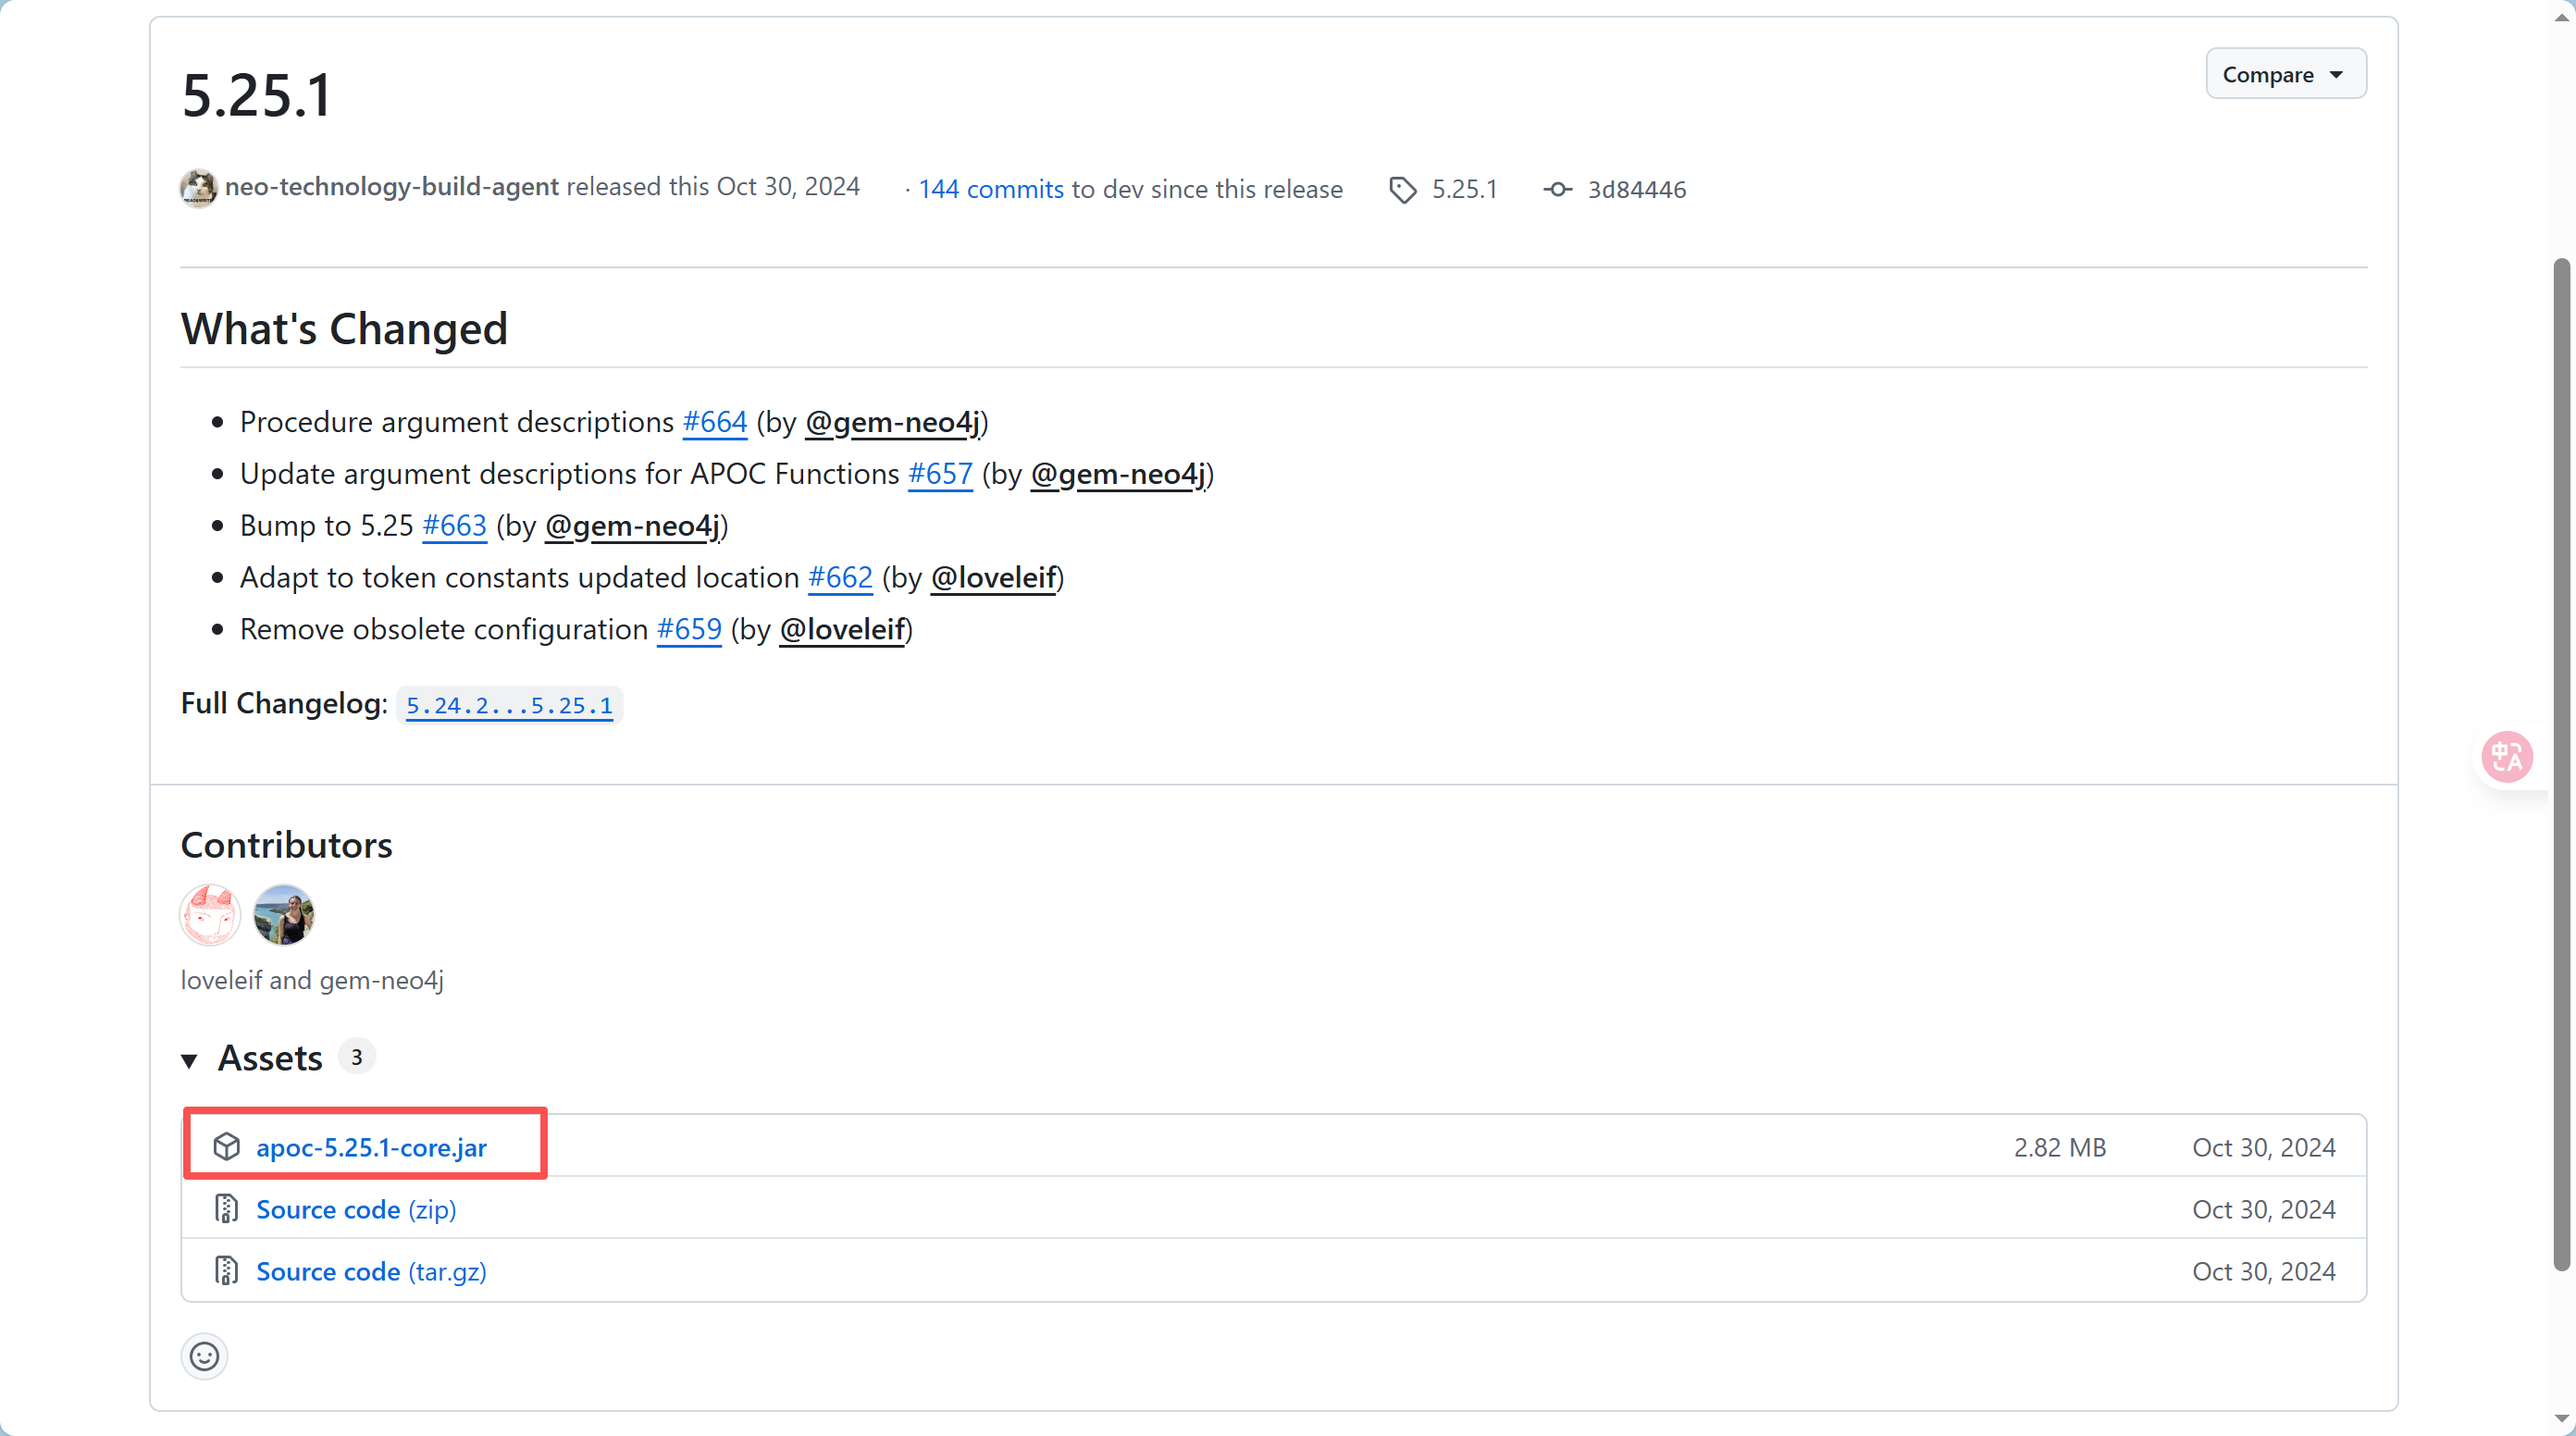Click the gem-neo4j contributor avatar

[284, 914]
